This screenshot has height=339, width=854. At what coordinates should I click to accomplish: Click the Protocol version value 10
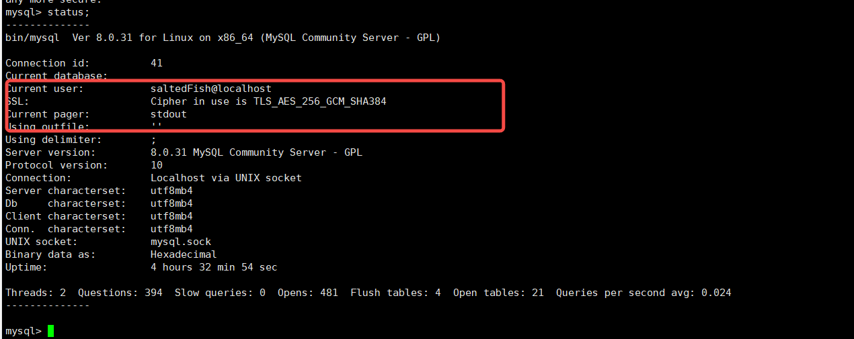[156, 165]
